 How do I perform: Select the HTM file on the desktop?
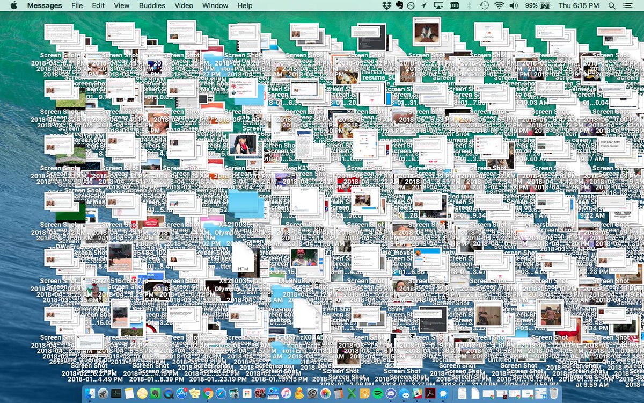click(244, 258)
